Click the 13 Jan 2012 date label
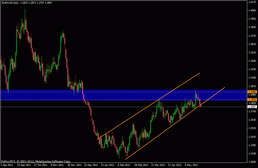This screenshot has height=168, width=258. (x=107, y=165)
